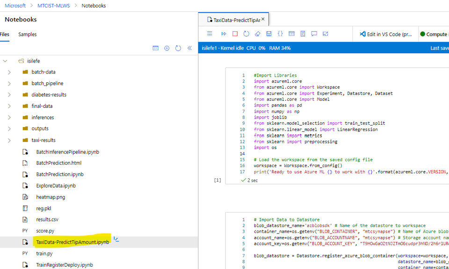Select TaxiData-PredictTipAmount.ipynb in file list
The width and height of the screenshot is (449, 269).
pyautogui.click(x=72, y=242)
